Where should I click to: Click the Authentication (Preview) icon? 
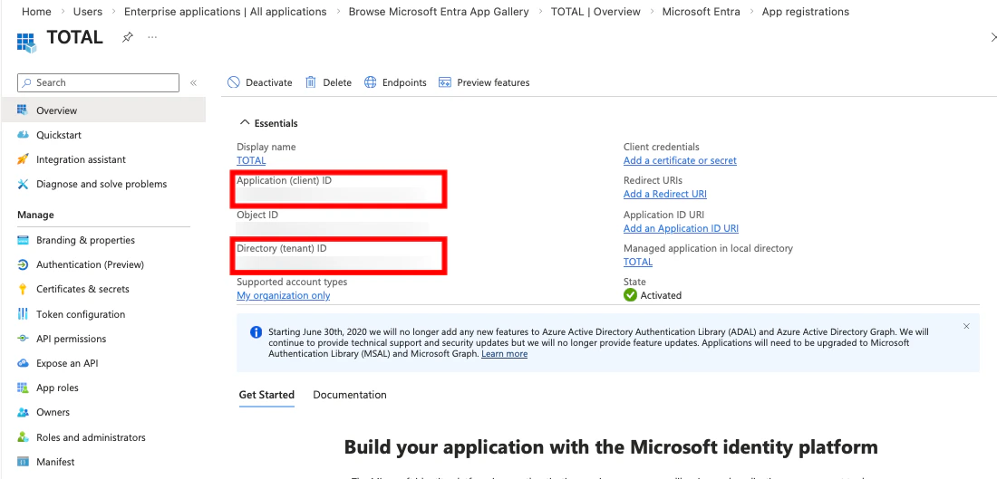coord(23,265)
